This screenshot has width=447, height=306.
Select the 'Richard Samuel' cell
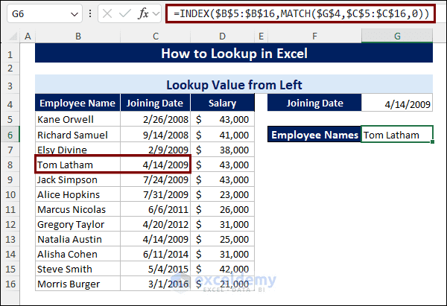77,135
